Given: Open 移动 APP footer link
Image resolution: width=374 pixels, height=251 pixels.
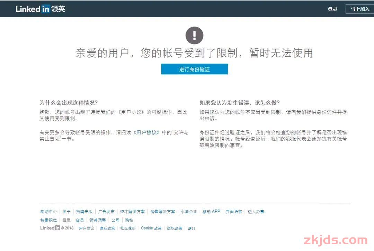Looking at the screenshot, I should (x=211, y=211).
